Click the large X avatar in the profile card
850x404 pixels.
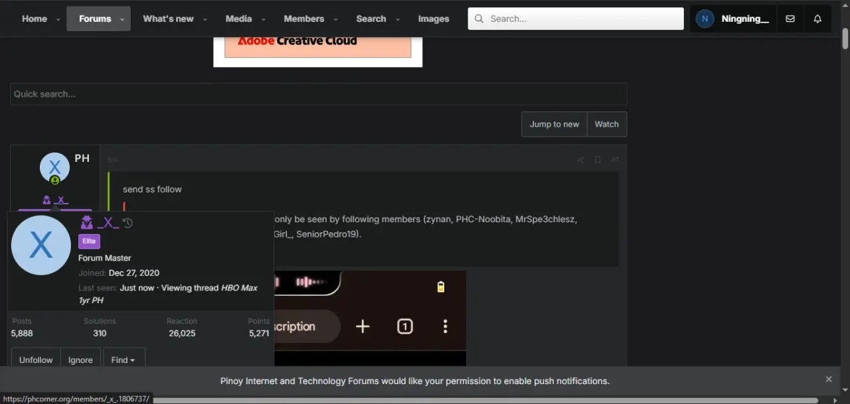(x=41, y=245)
